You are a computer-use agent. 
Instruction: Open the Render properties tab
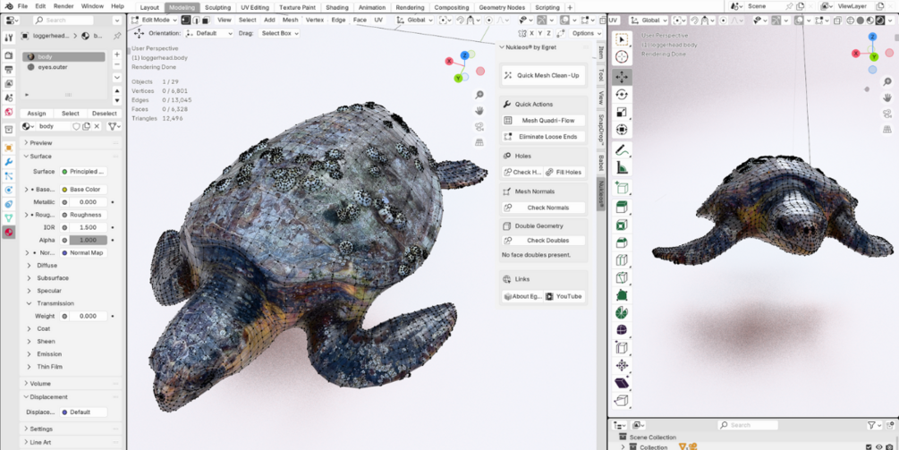coord(9,55)
